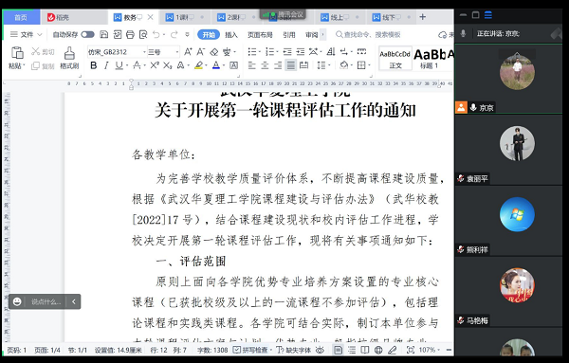Viewport: 569px width, 363px height.
Task: Add a new document tab
Action: pos(423,17)
